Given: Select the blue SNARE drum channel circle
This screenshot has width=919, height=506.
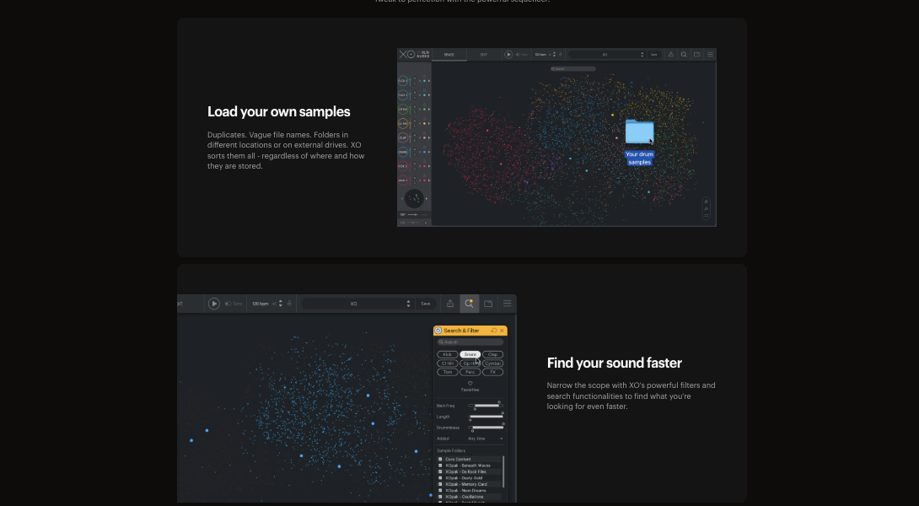Looking at the screenshot, I should click(403, 152).
